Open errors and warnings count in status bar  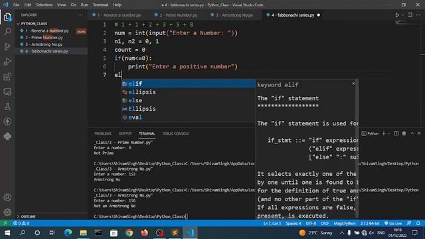click(x=21, y=223)
